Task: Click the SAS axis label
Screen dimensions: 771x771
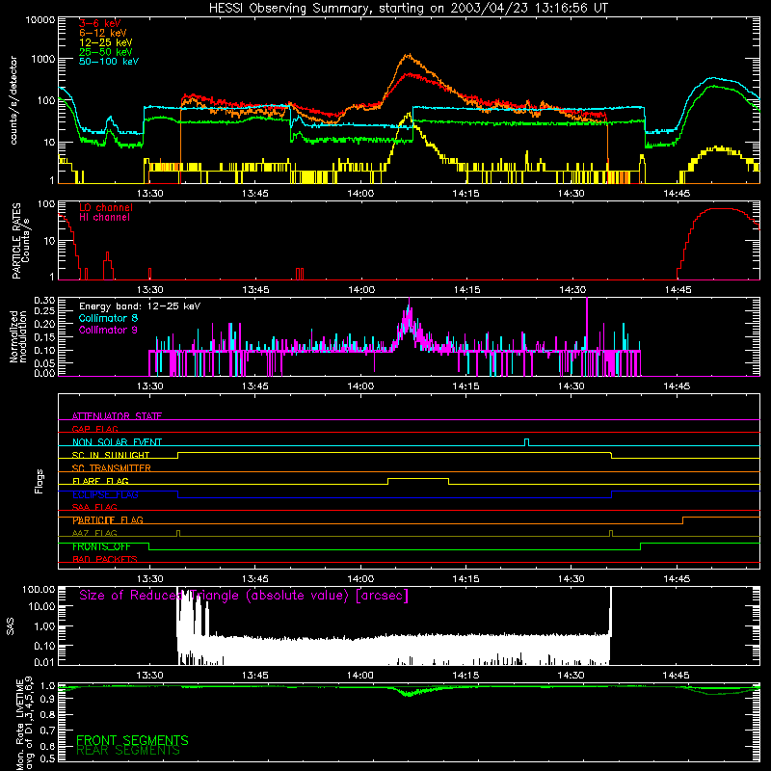Action: pyautogui.click(x=11, y=626)
